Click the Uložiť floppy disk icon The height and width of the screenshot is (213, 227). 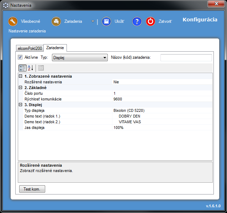pos(106,21)
